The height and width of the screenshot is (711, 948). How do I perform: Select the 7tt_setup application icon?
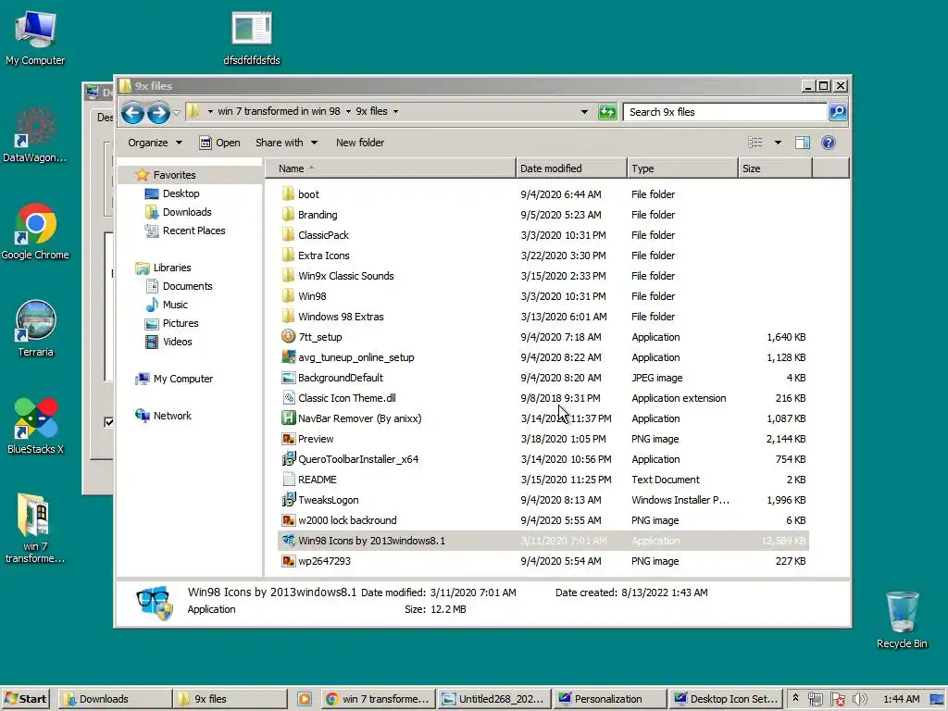(x=289, y=336)
